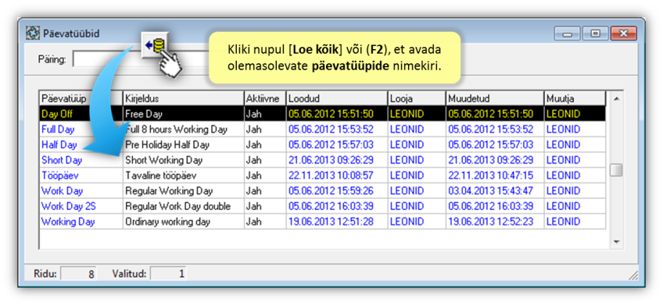This screenshot has height=305, width=663.
Task: Click the window resize grip corner
Action: (633, 275)
